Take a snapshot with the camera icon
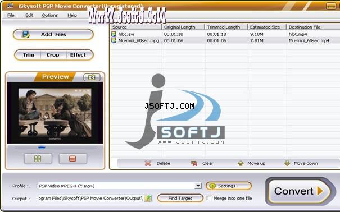The width and height of the screenshot is (340, 212). (x=92, y=77)
